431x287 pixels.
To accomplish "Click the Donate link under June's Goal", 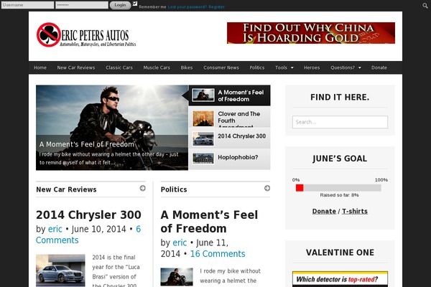I will (324, 211).
